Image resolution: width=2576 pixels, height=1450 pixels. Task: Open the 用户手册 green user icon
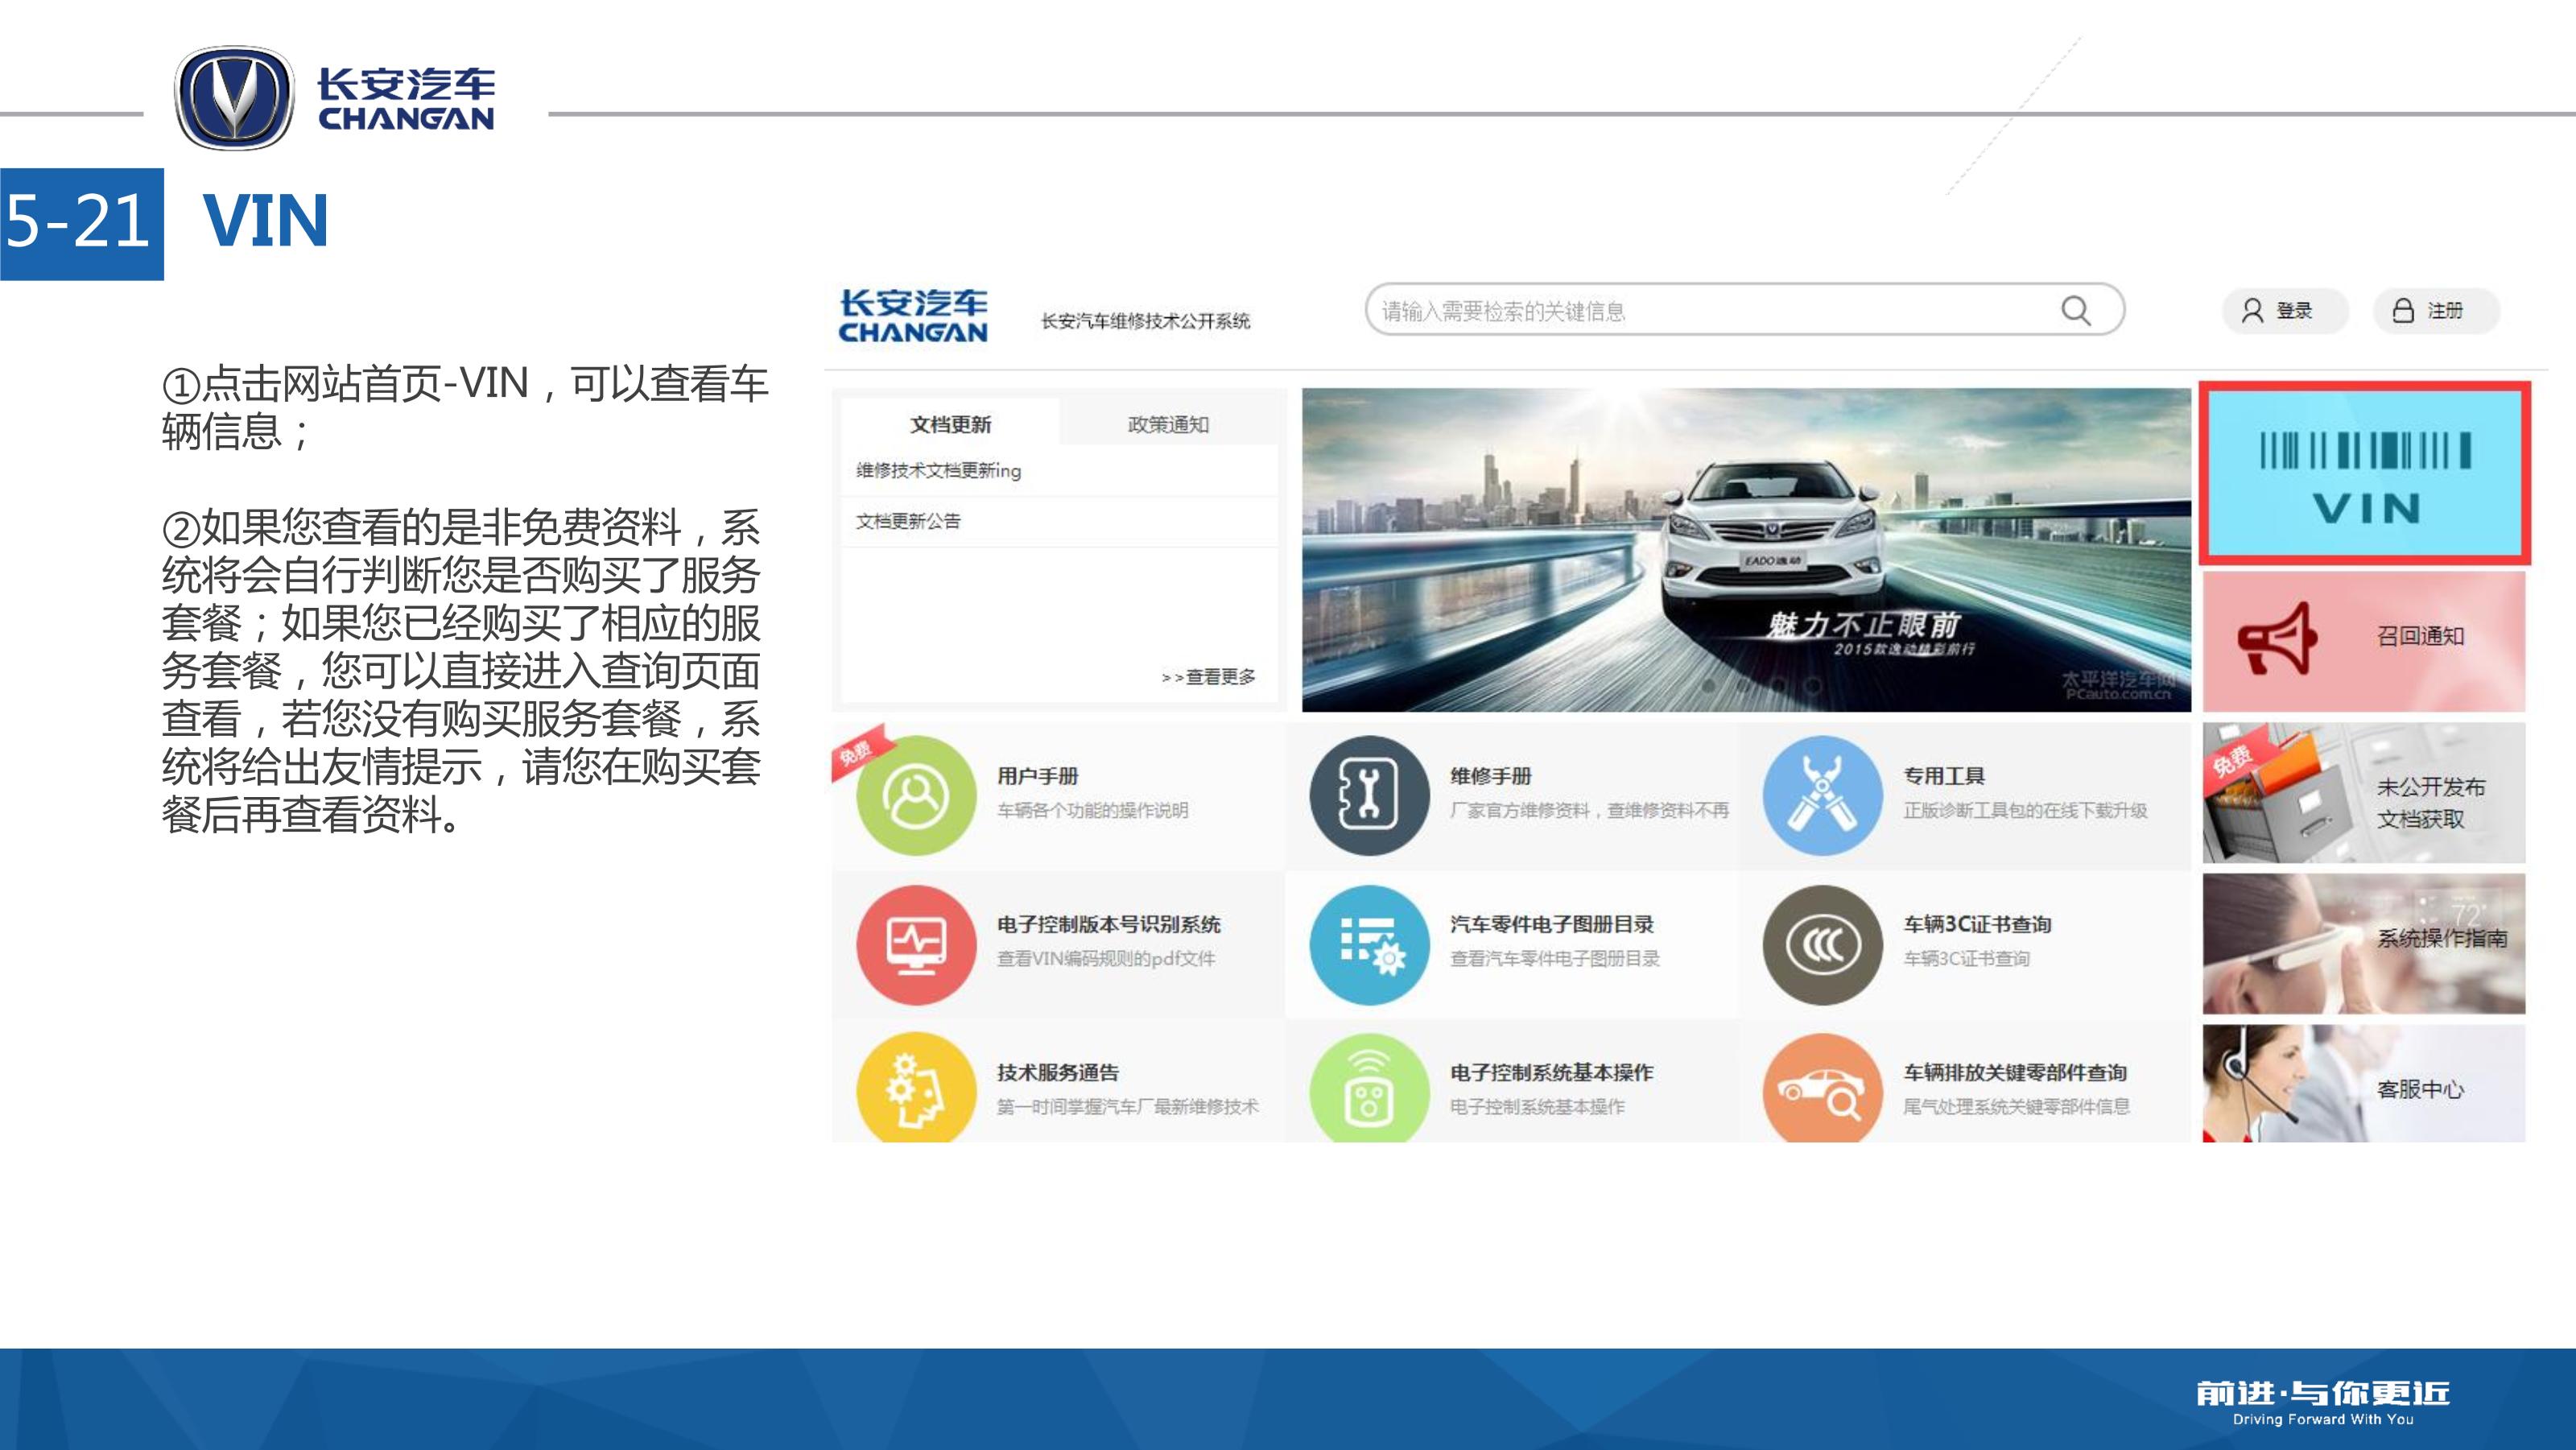(915, 795)
